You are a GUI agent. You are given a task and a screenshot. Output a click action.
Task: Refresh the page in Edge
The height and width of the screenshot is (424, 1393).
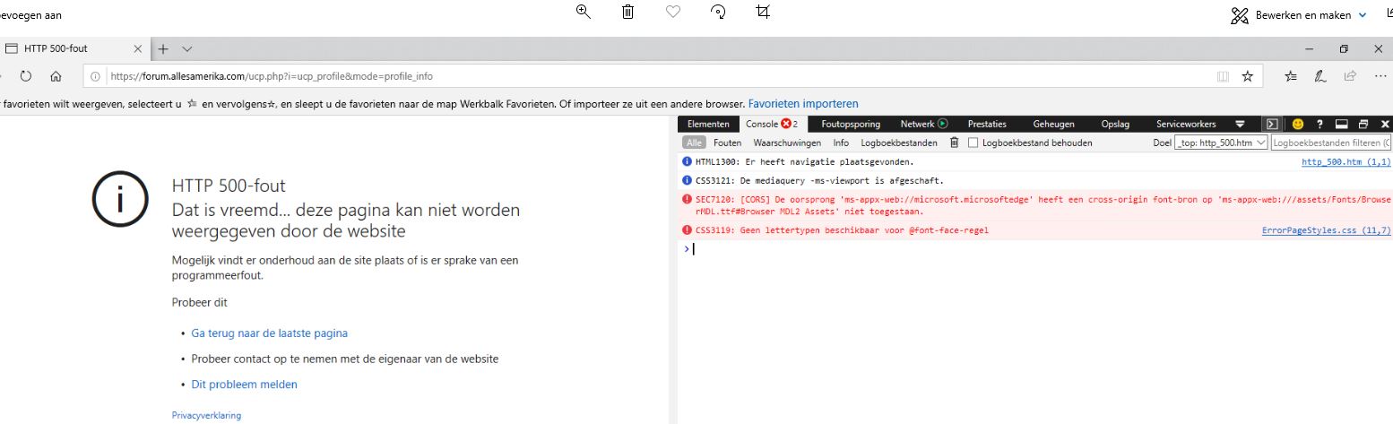[26, 76]
